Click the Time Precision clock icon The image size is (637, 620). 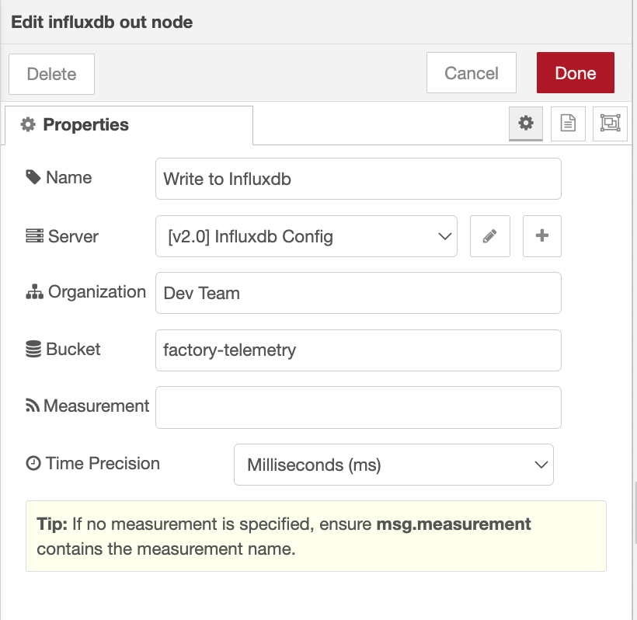(33, 463)
